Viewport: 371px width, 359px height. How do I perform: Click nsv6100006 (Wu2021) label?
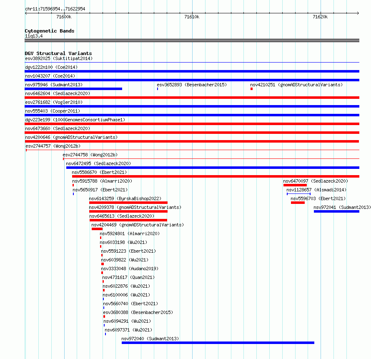click(126, 295)
